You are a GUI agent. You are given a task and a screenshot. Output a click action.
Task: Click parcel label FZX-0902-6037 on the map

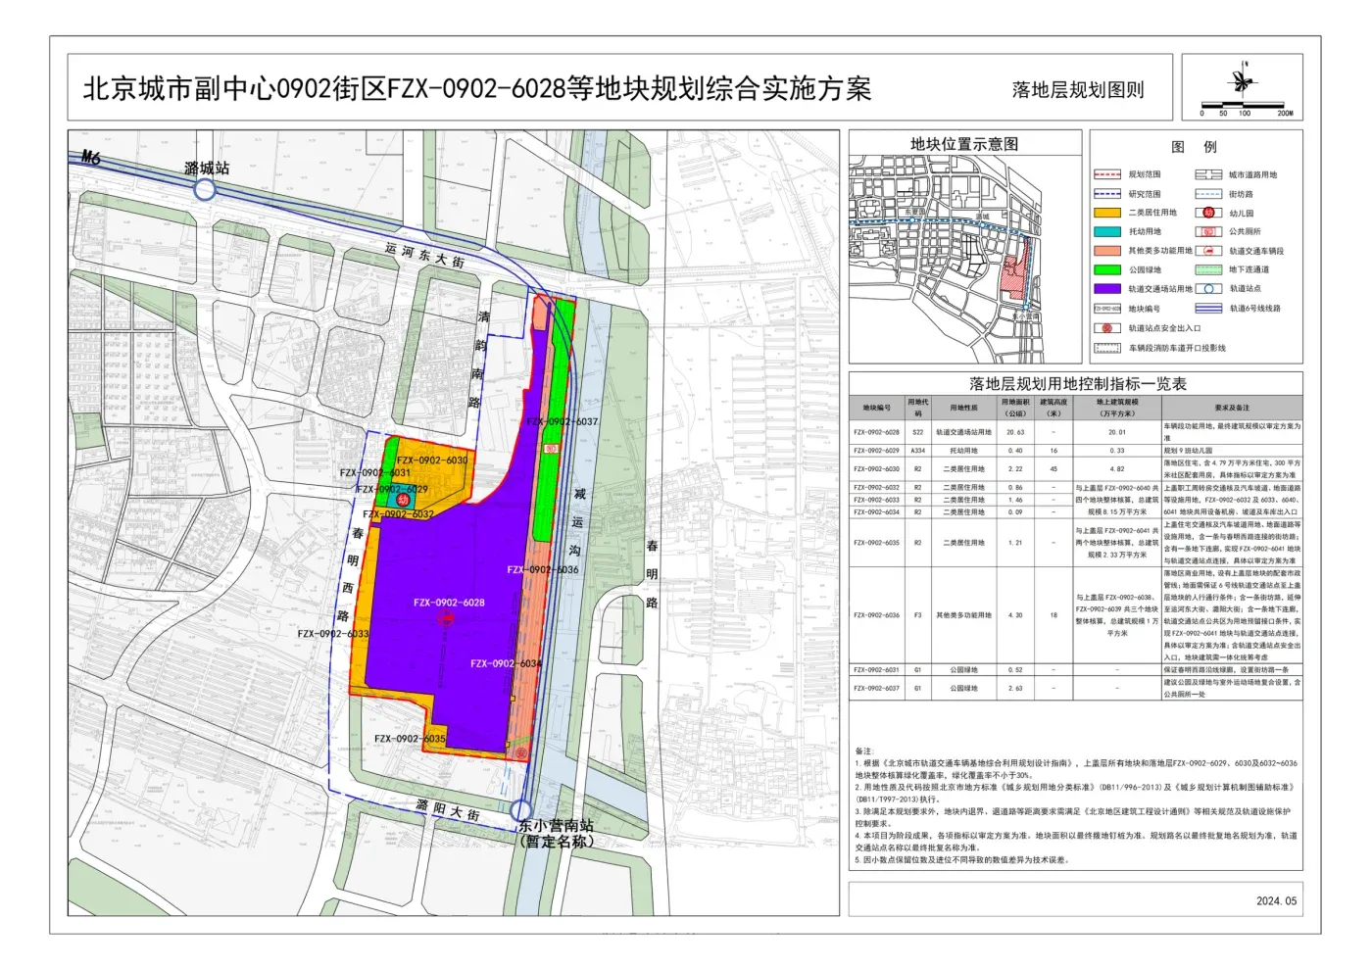(x=562, y=422)
